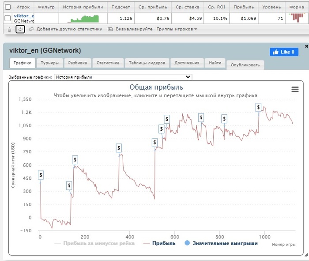Image resolution: width=309 pixels, height=261 pixels.
Task: Open the Разбивка tab
Action: [x=78, y=63]
